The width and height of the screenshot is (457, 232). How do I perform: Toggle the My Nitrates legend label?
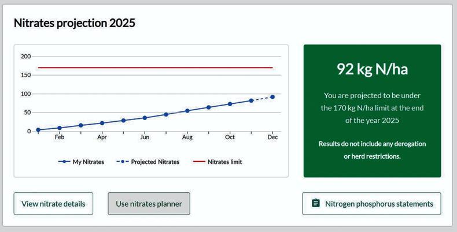[x=89, y=162]
